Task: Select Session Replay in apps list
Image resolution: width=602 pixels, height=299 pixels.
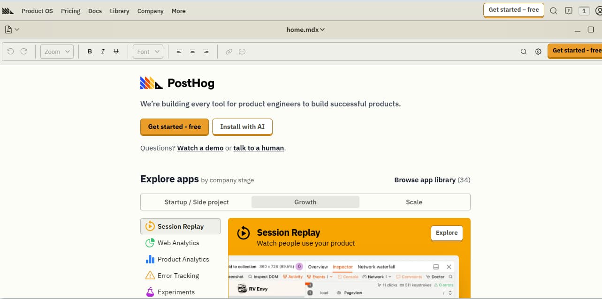Action: pos(180,226)
